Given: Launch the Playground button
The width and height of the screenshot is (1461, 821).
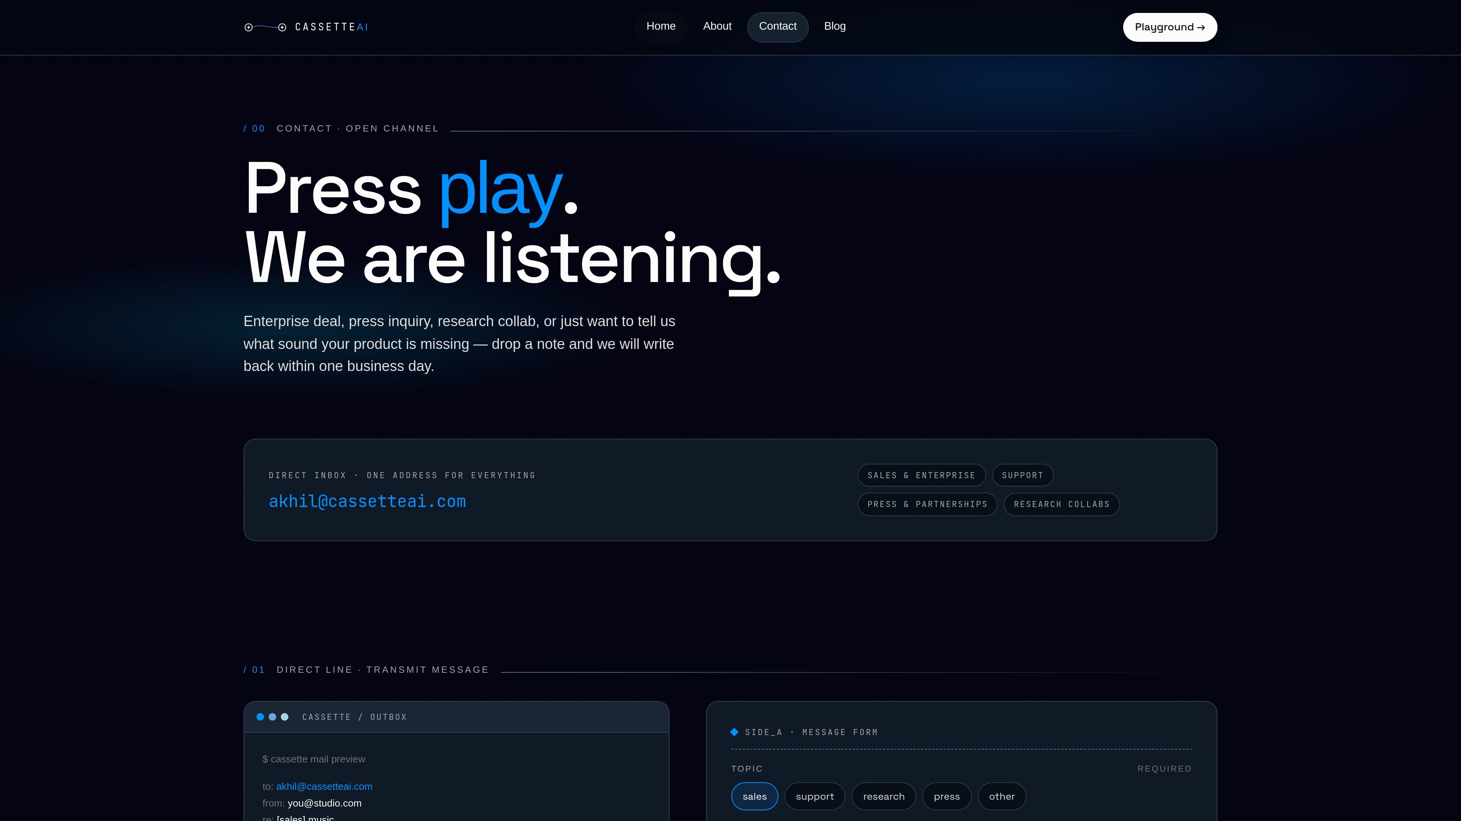Looking at the screenshot, I should click(x=1170, y=27).
